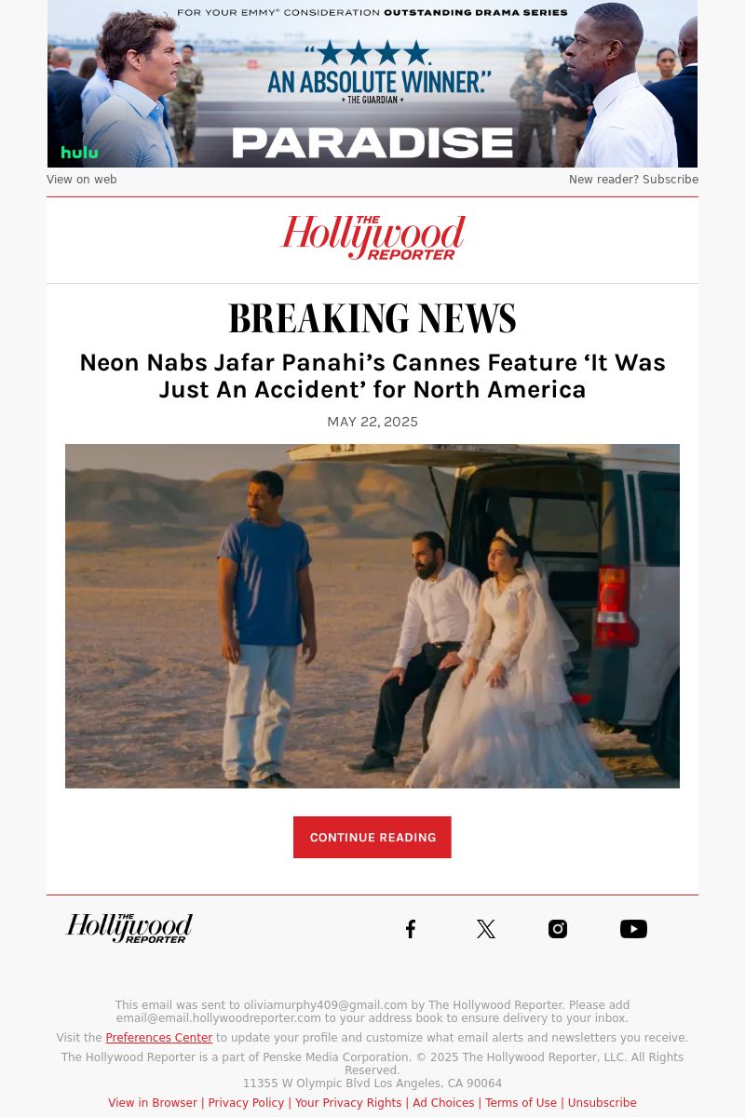Click the Hollywood Reporter header logo
The image size is (745, 1117).
372,238
